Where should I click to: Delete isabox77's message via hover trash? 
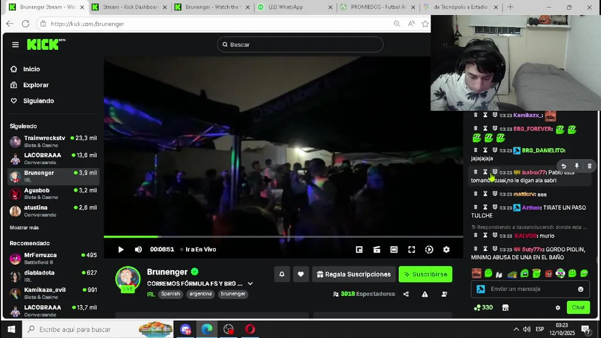590,166
